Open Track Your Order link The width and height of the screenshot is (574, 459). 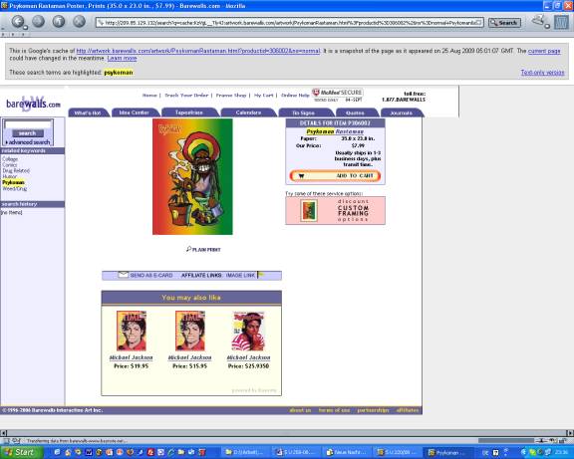(x=186, y=96)
